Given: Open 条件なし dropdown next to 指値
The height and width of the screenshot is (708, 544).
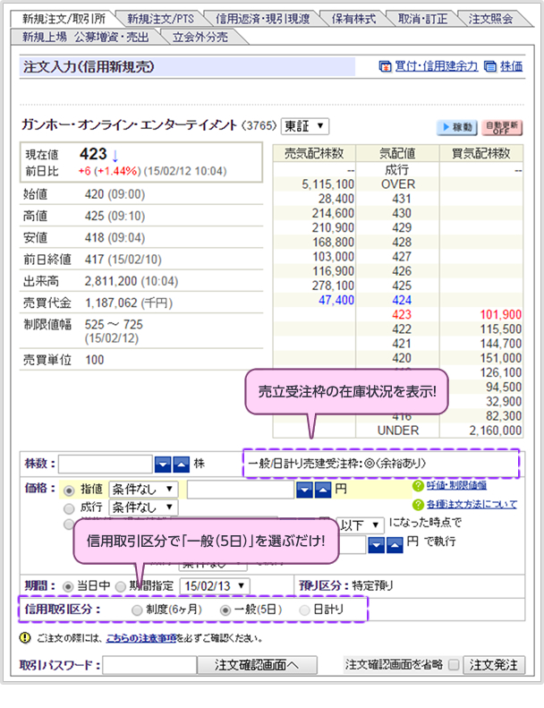Looking at the screenshot, I should click(x=143, y=490).
